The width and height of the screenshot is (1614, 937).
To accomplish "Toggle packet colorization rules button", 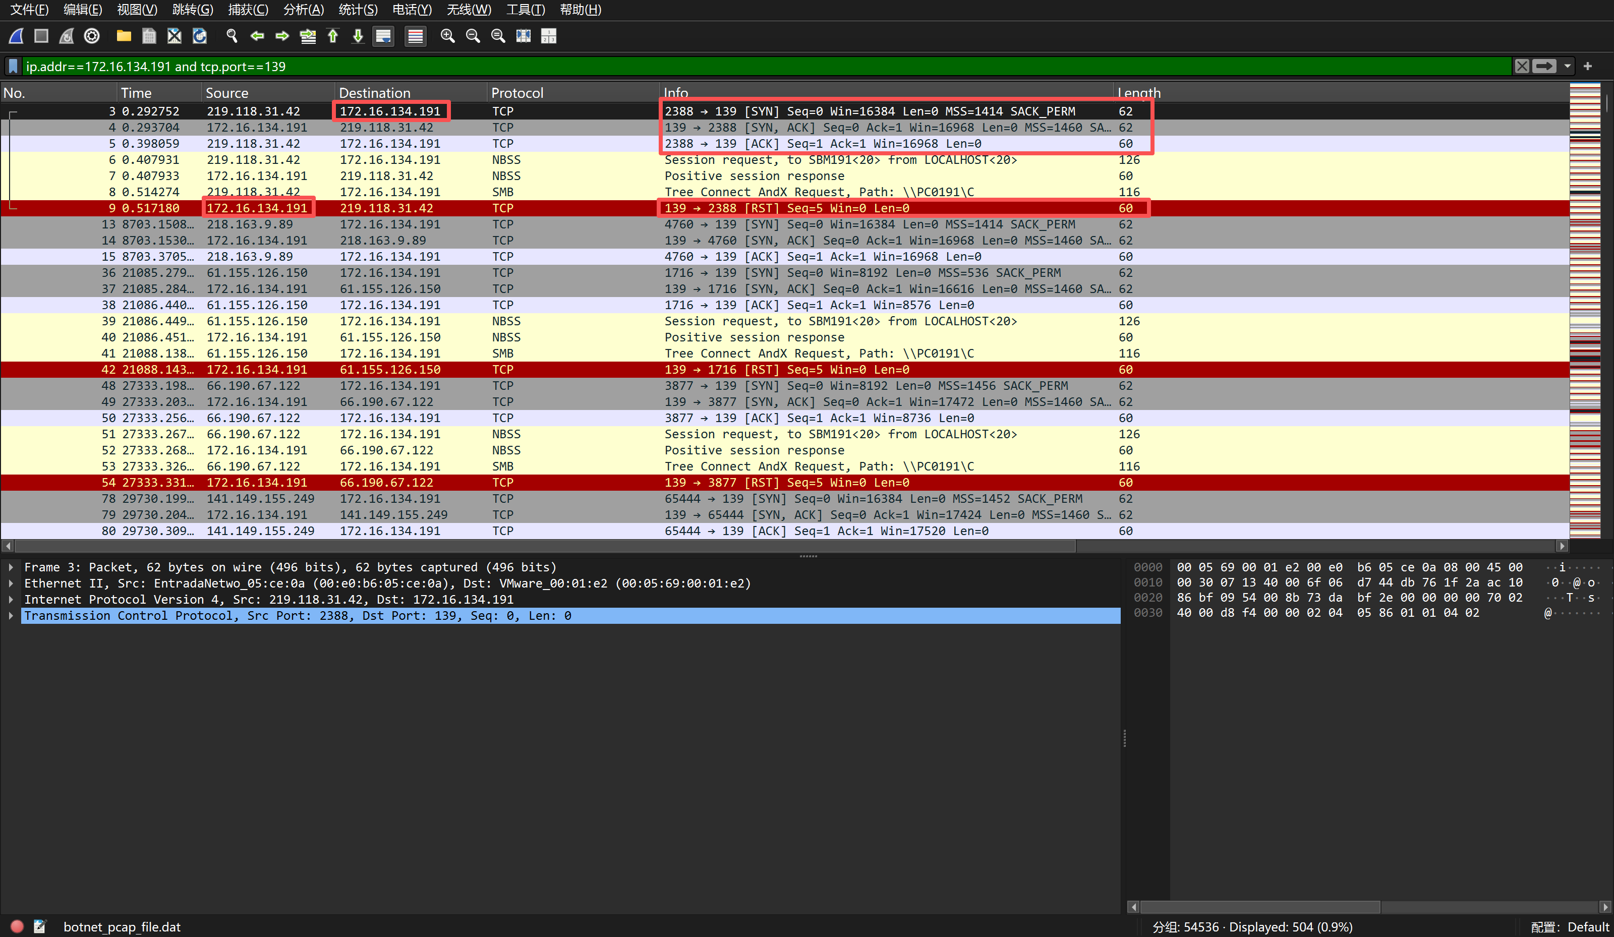I will click(x=415, y=36).
